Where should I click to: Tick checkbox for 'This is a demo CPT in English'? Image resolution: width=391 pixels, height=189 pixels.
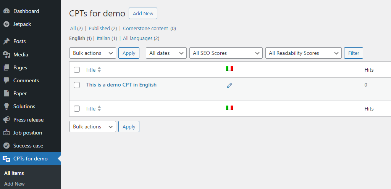pyautogui.click(x=77, y=85)
